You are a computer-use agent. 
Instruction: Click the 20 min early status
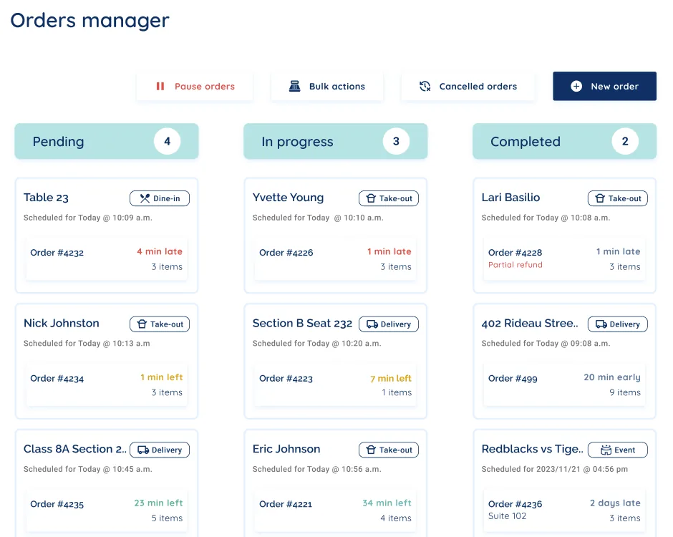[612, 377]
